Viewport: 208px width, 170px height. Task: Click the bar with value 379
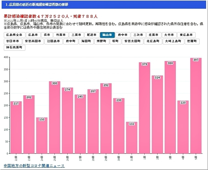[144, 108]
